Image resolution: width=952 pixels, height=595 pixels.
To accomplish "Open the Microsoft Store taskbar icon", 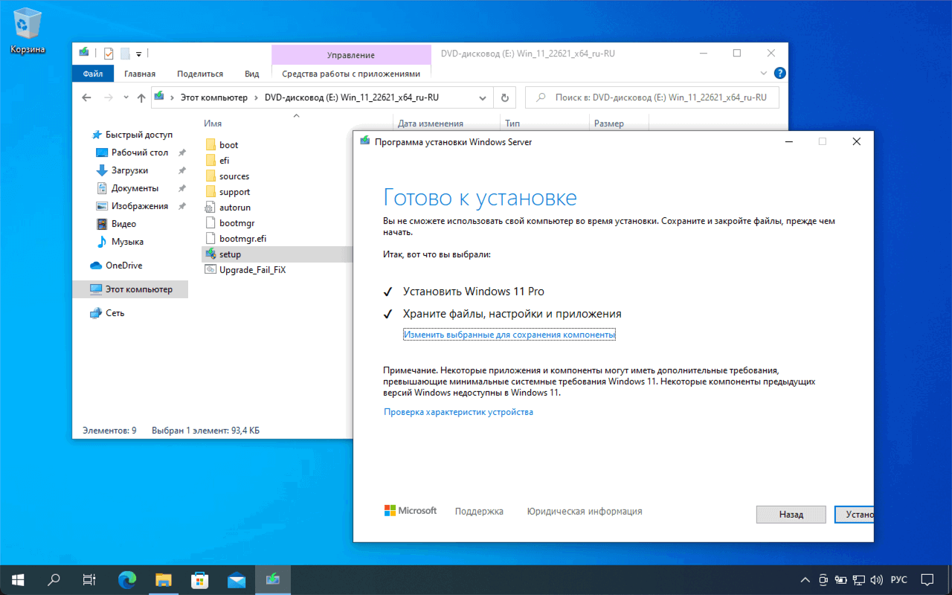I will tap(200, 579).
